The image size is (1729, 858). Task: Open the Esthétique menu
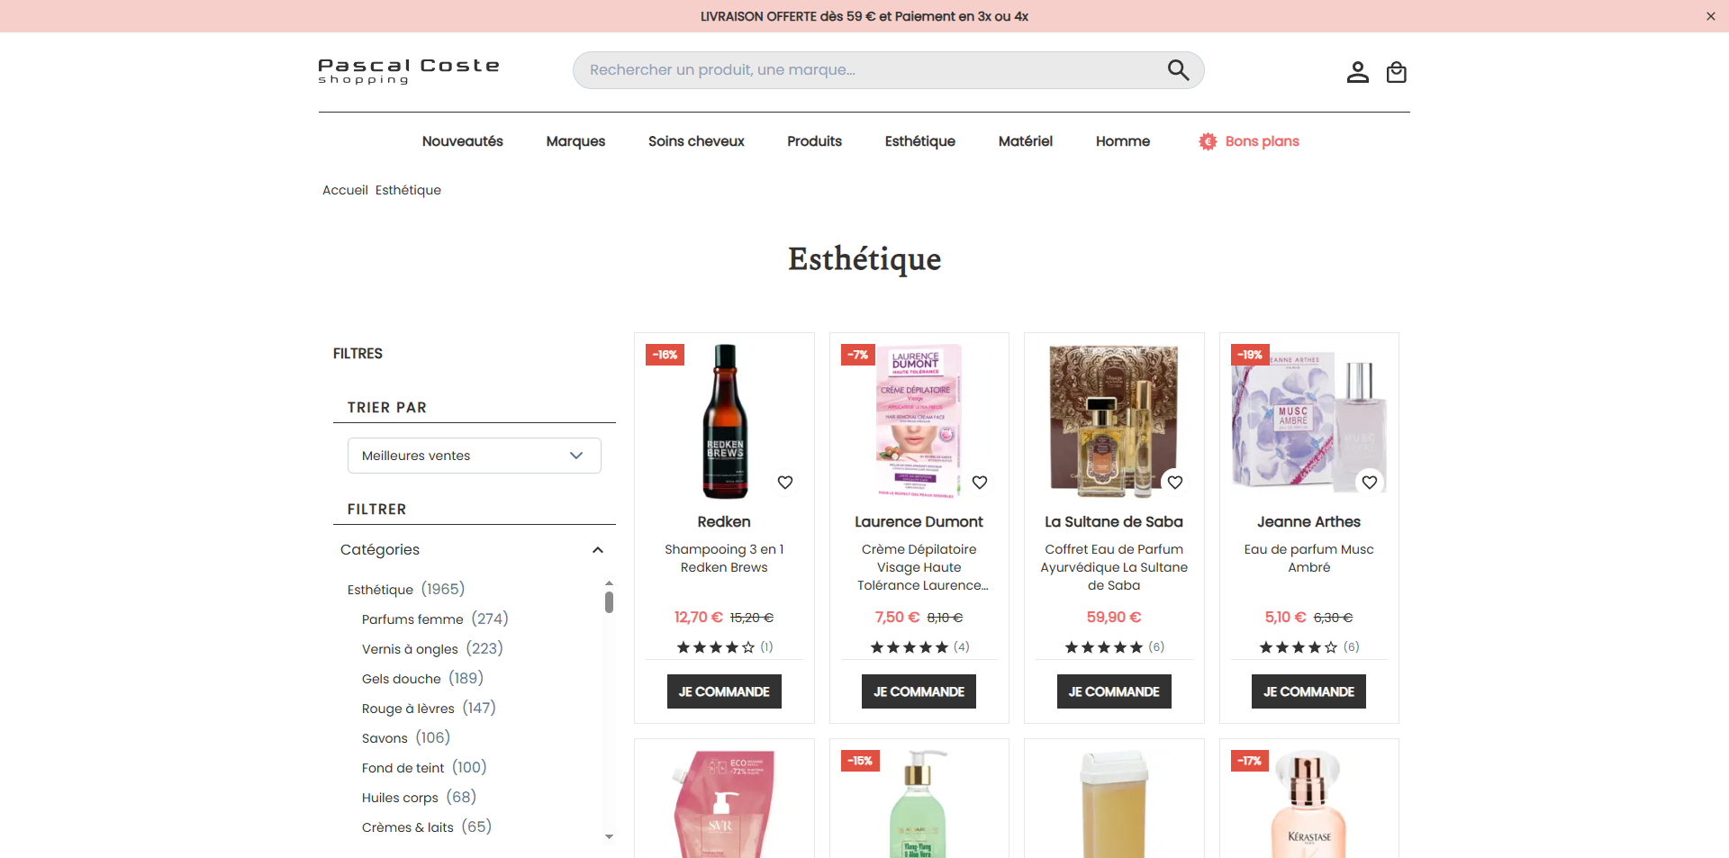920,141
